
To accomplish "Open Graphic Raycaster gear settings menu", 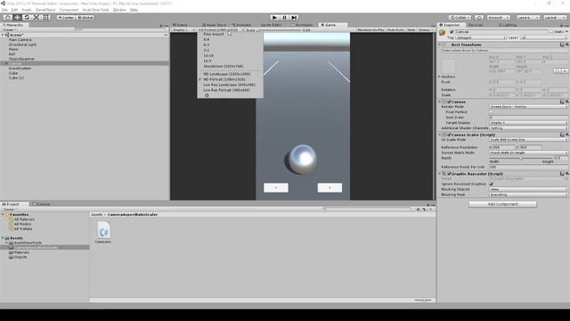I will (567, 174).
